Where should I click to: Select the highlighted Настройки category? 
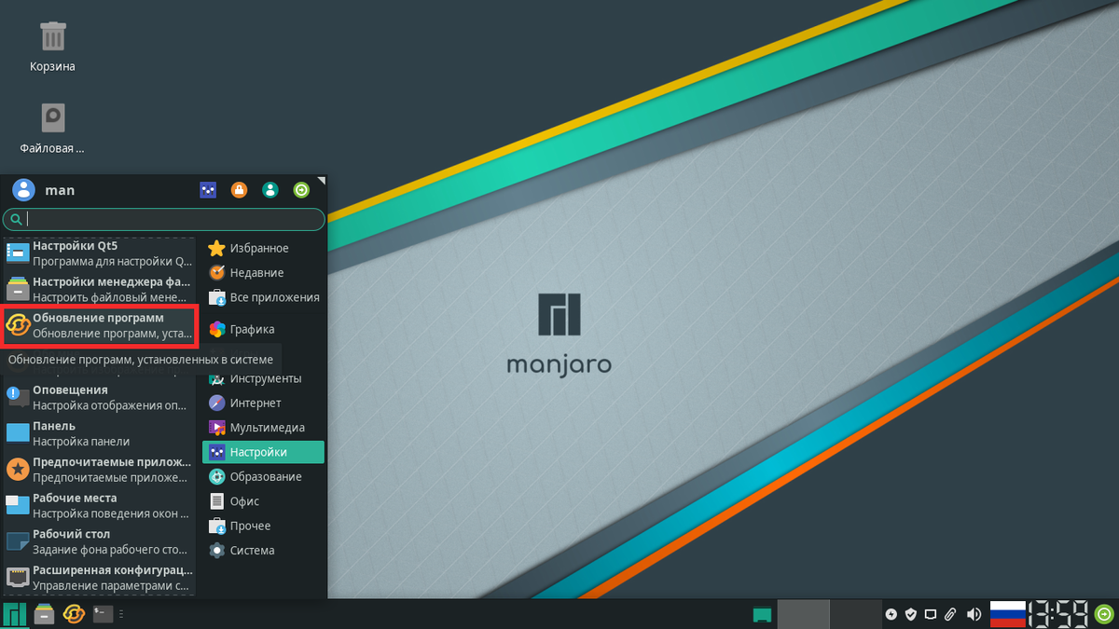[263, 452]
